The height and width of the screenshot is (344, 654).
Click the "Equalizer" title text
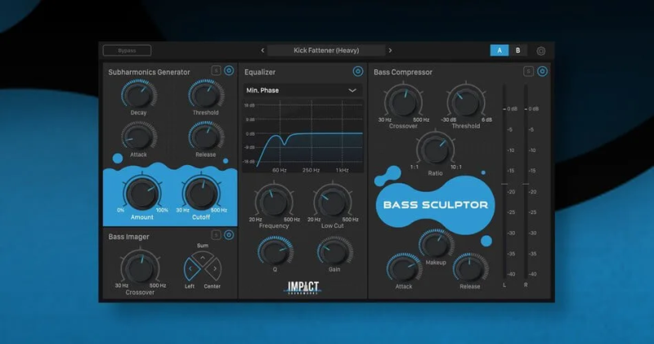coord(260,72)
